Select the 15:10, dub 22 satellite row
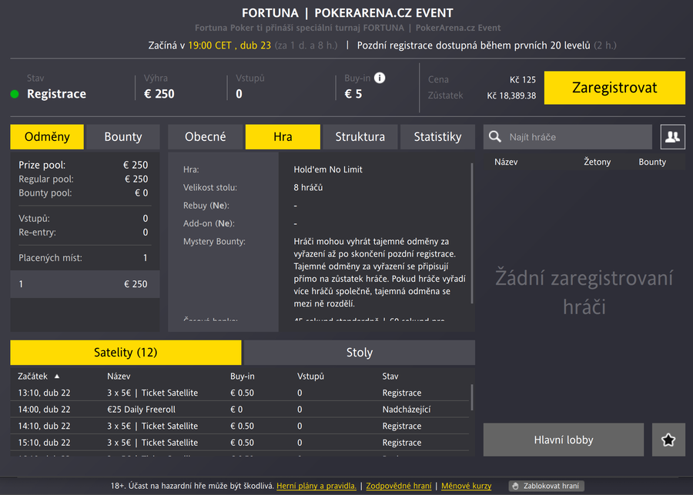This screenshot has height=495, width=693. (x=239, y=443)
